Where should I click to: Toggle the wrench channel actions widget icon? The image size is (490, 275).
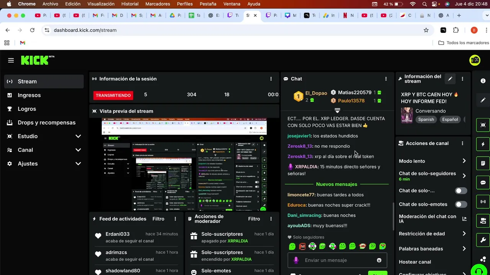pyautogui.click(x=483, y=240)
